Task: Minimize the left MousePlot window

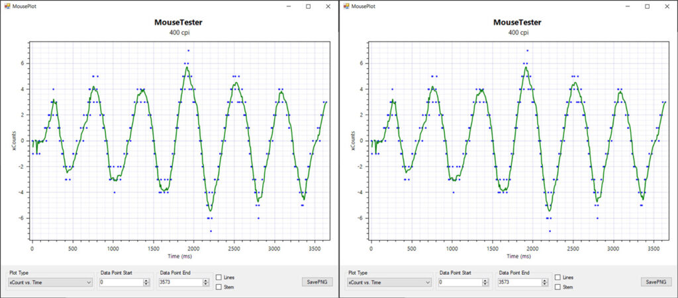Action: [288, 6]
